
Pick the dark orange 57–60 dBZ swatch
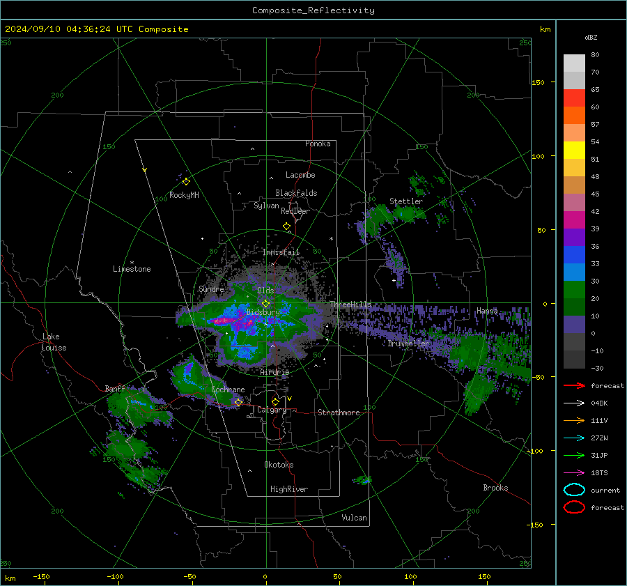pyautogui.click(x=574, y=115)
